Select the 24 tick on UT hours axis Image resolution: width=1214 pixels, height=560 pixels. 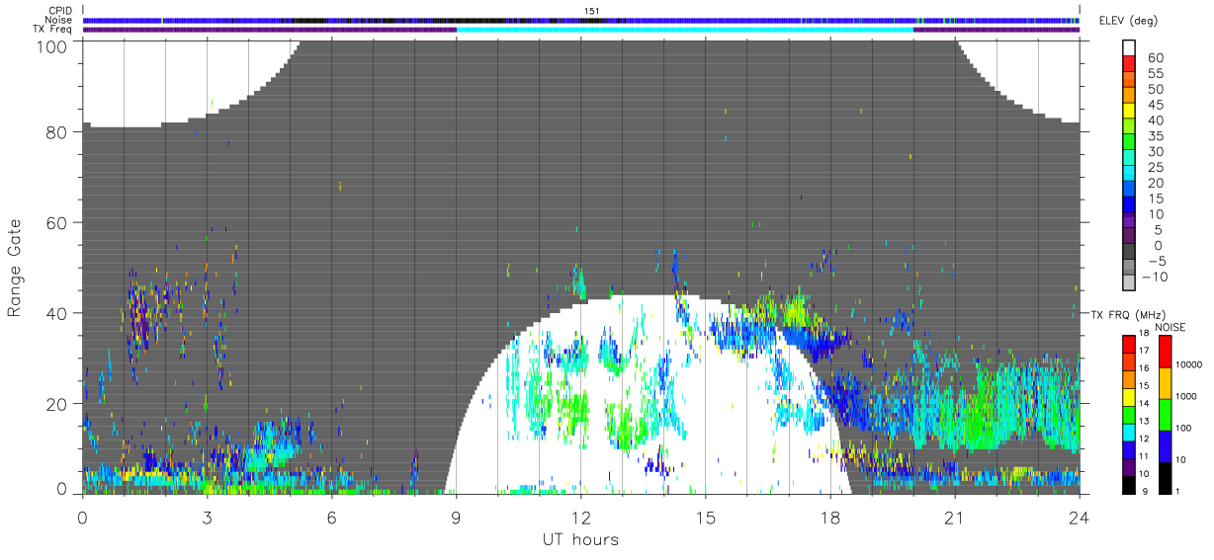(1080, 516)
